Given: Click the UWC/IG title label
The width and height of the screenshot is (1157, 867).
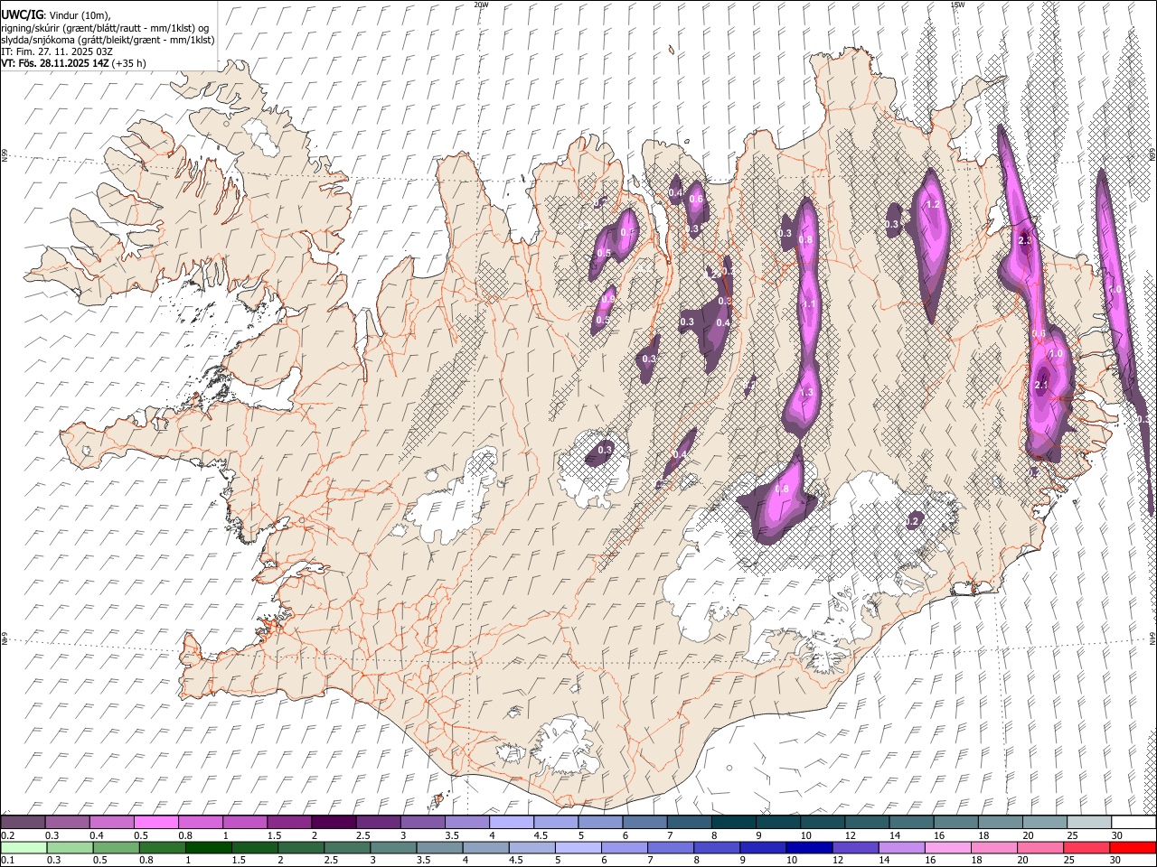Looking at the screenshot, I should click(x=22, y=14).
